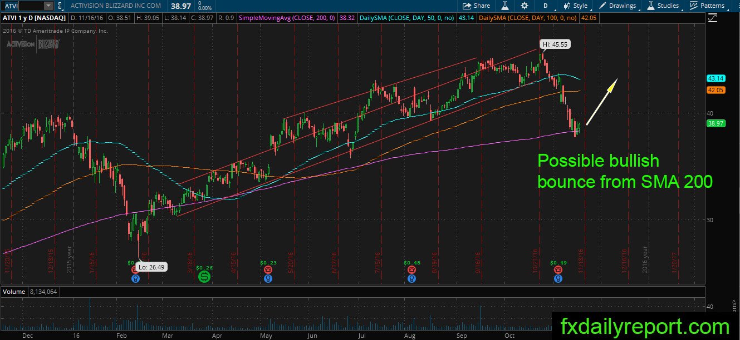Click ATVI 1 y D [NASDAQ] chart title
Viewport: 740px width, 340px height.
click(33, 18)
